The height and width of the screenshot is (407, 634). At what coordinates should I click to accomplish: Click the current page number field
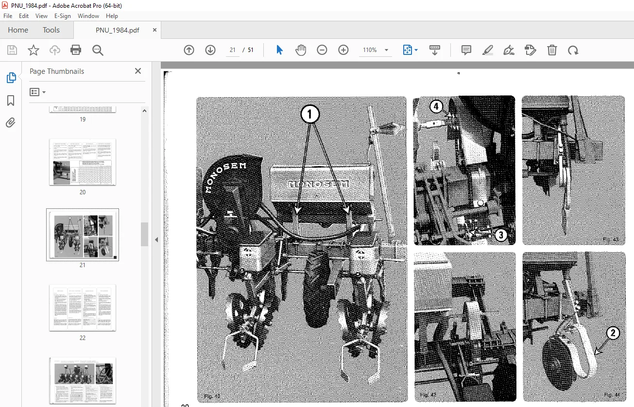[x=233, y=50]
